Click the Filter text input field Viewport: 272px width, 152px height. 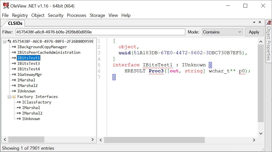point(100,32)
